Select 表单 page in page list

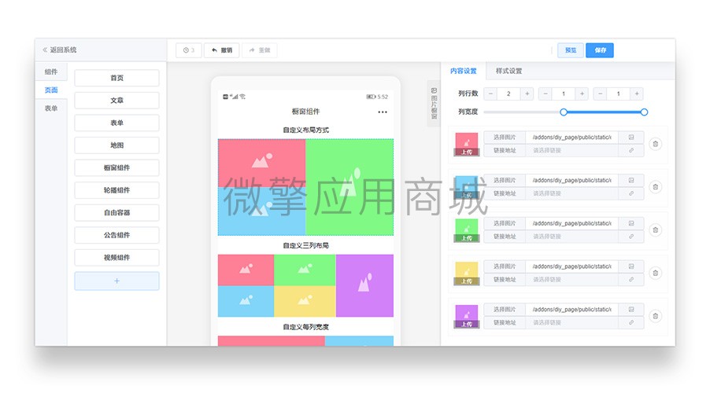coord(116,123)
